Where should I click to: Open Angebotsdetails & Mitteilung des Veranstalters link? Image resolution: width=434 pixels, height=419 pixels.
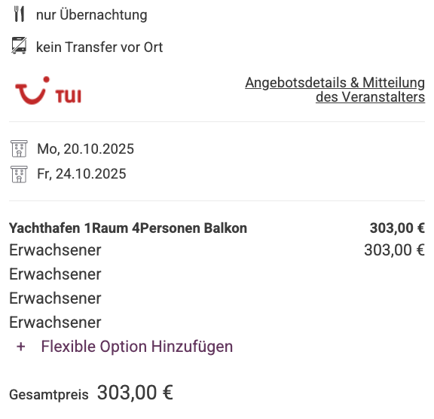pos(335,90)
